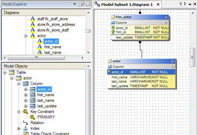
Task: Click the diagram canvas vertical scrollbar thumb
Action: point(192,57)
